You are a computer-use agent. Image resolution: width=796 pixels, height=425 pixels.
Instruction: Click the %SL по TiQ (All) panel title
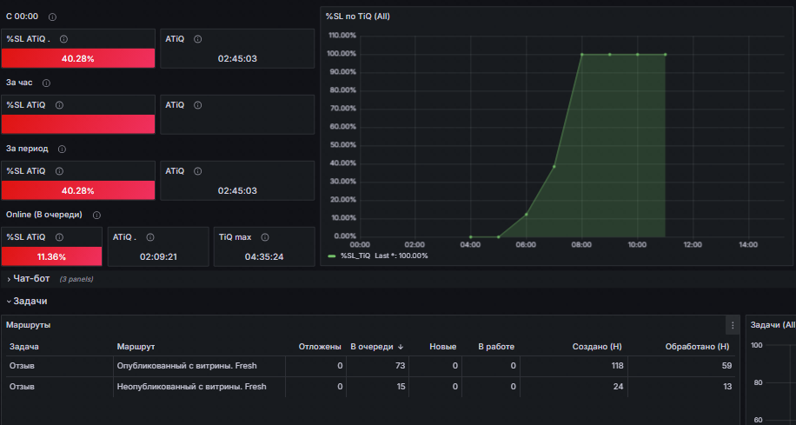pyautogui.click(x=357, y=17)
